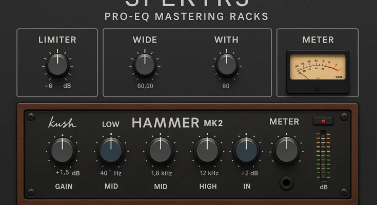Click the small screw below VU meter
The width and height of the screenshot is (377, 205).
click(x=318, y=88)
